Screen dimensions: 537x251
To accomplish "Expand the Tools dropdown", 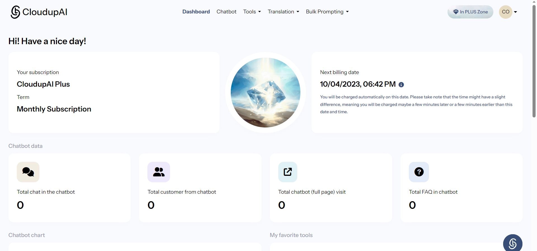I will point(252,12).
